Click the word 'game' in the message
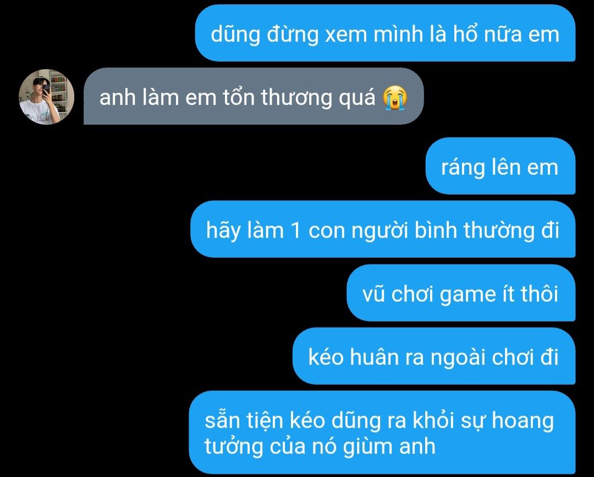The height and width of the screenshot is (477, 594). [468, 295]
